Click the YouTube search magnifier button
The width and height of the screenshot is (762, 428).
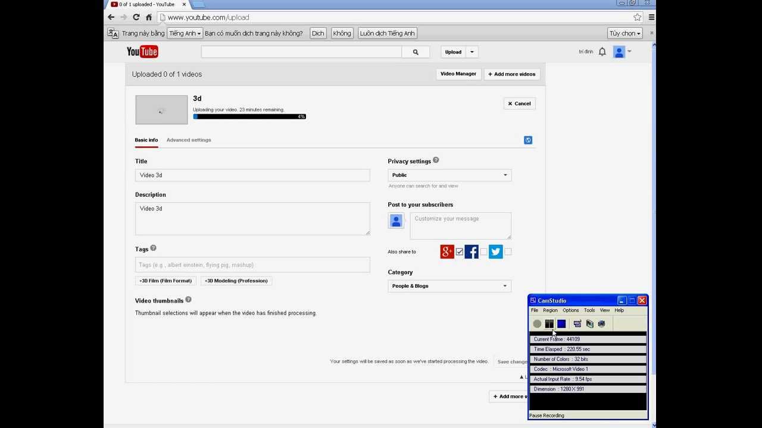click(416, 52)
